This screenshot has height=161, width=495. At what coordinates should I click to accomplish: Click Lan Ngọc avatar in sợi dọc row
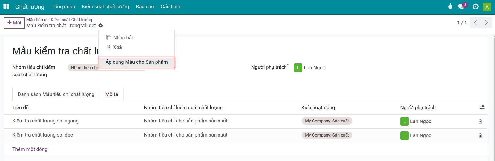404,135
